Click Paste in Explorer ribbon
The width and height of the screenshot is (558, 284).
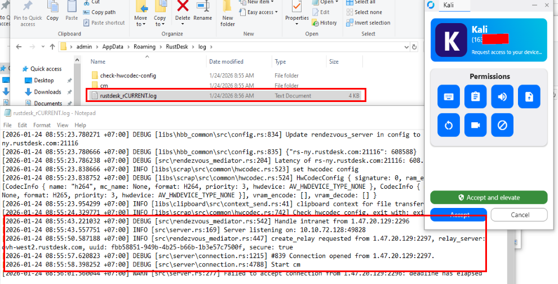72,11
